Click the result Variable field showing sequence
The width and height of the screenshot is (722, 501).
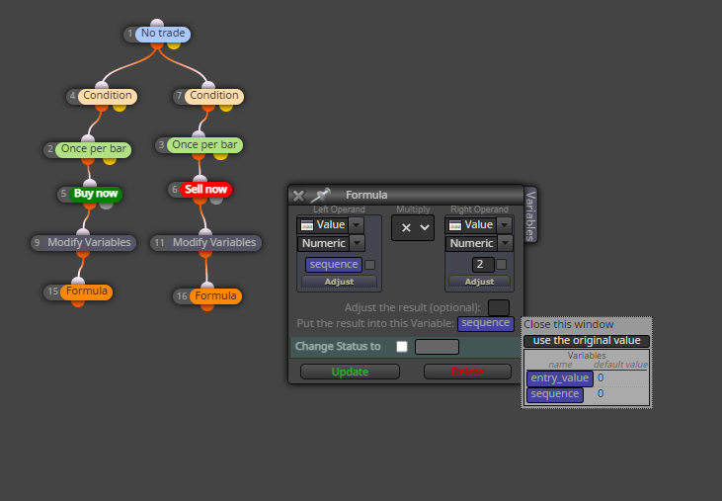(485, 323)
